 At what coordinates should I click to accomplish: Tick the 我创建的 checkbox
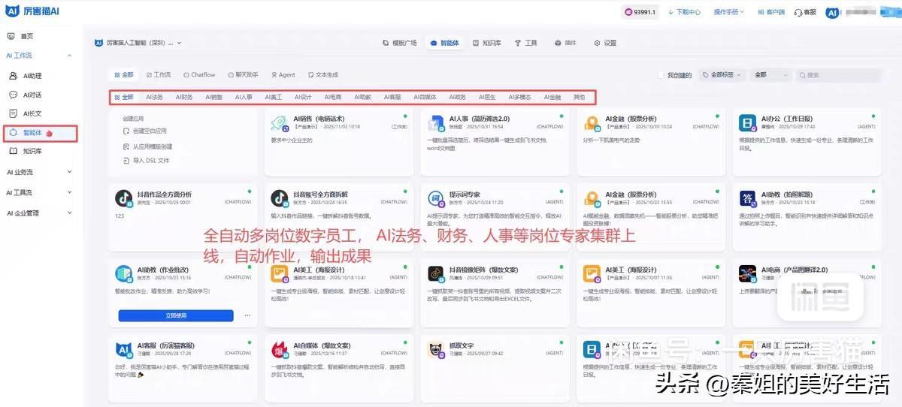[x=661, y=75]
